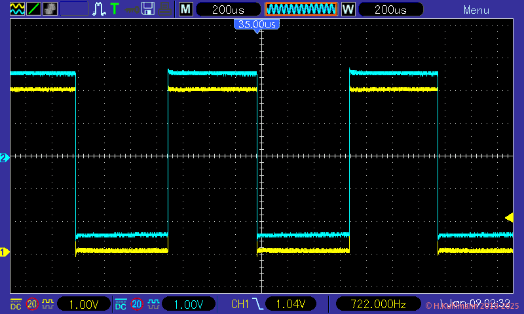Click the 722.000Hz frequency readout
The width and height of the screenshot is (524, 314).
[377, 304]
